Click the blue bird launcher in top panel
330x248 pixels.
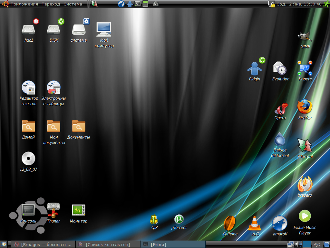coord(121,4)
